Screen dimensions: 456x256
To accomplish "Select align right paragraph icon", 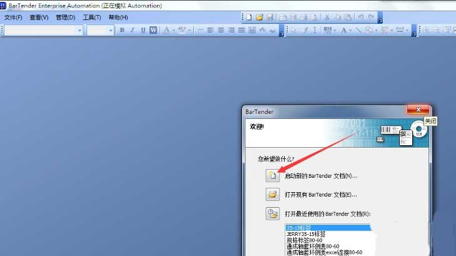I will [x=231, y=30].
